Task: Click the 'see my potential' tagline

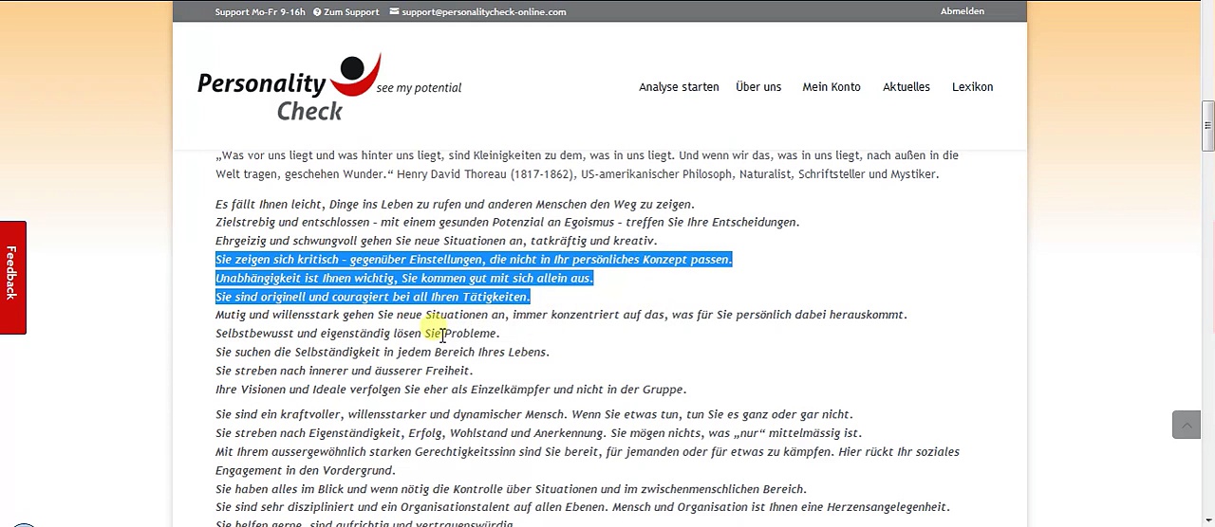Action: point(419,88)
